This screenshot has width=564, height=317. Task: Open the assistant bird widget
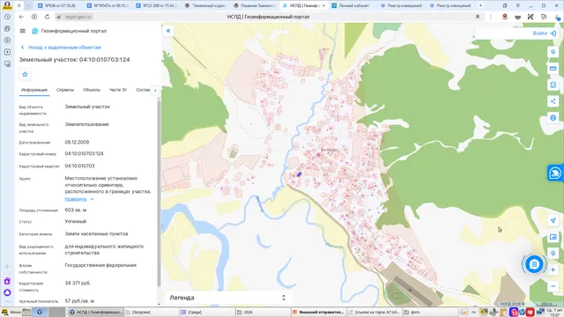pos(555,173)
